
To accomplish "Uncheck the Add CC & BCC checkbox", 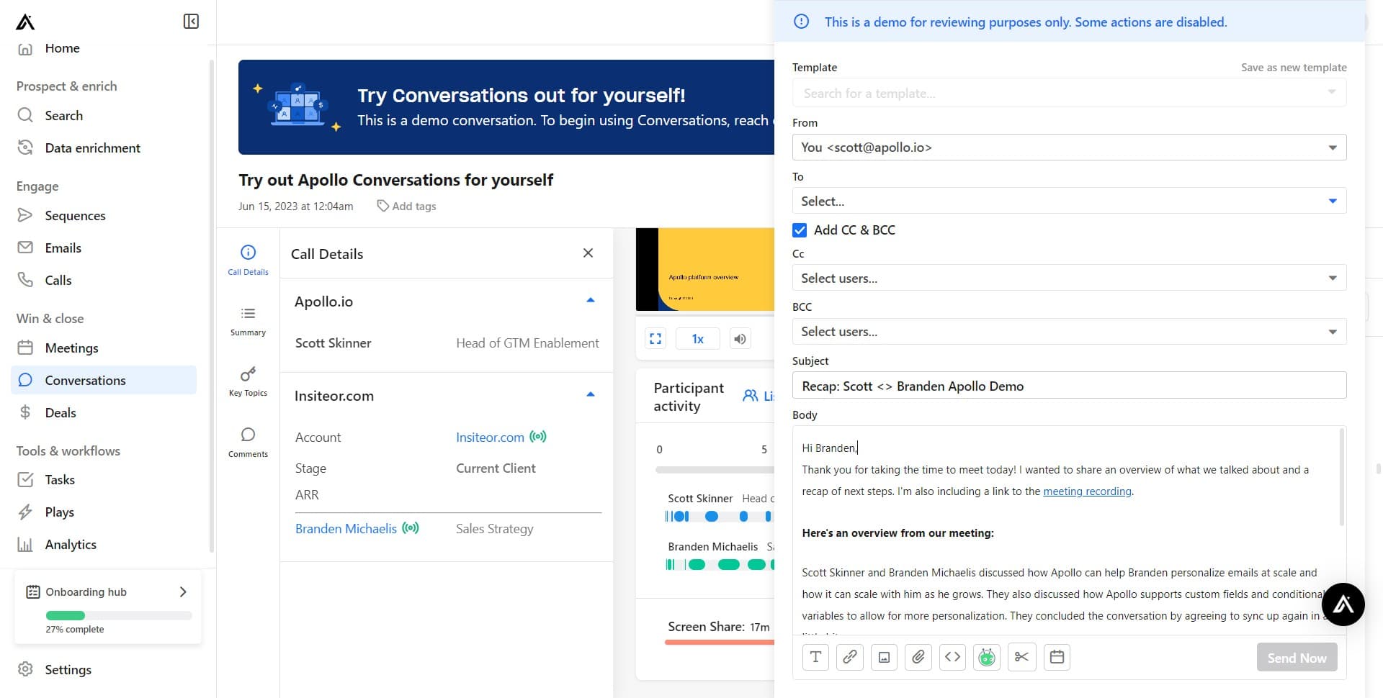I will (800, 230).
